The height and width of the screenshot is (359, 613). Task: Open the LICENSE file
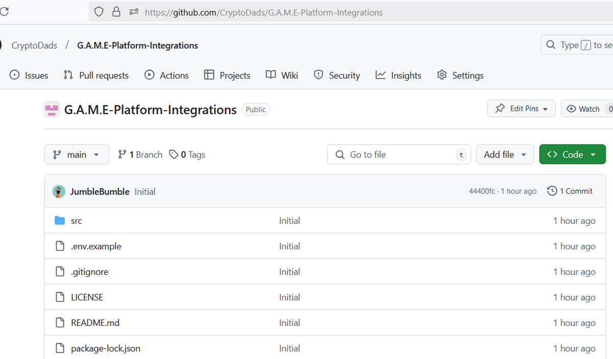tap(87, 297)
